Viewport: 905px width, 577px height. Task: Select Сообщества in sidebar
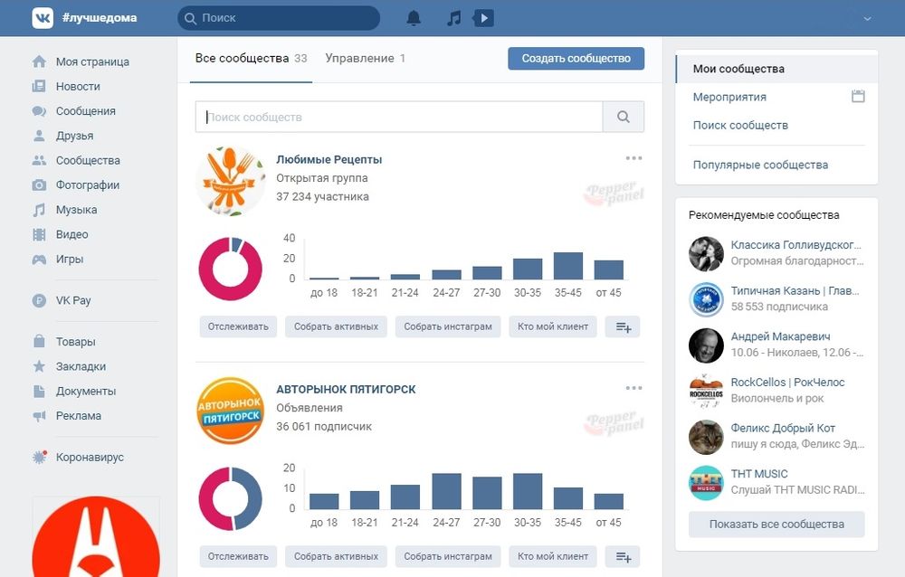pos(88,160)
